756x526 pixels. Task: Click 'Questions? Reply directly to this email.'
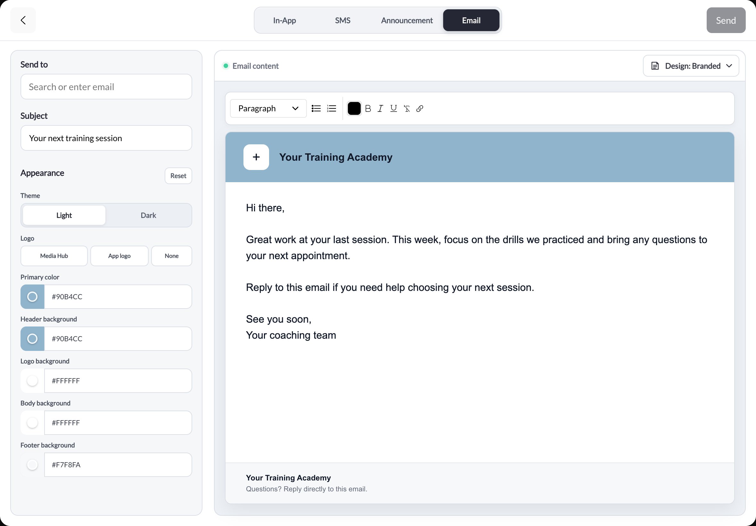(x=307, y=489)
